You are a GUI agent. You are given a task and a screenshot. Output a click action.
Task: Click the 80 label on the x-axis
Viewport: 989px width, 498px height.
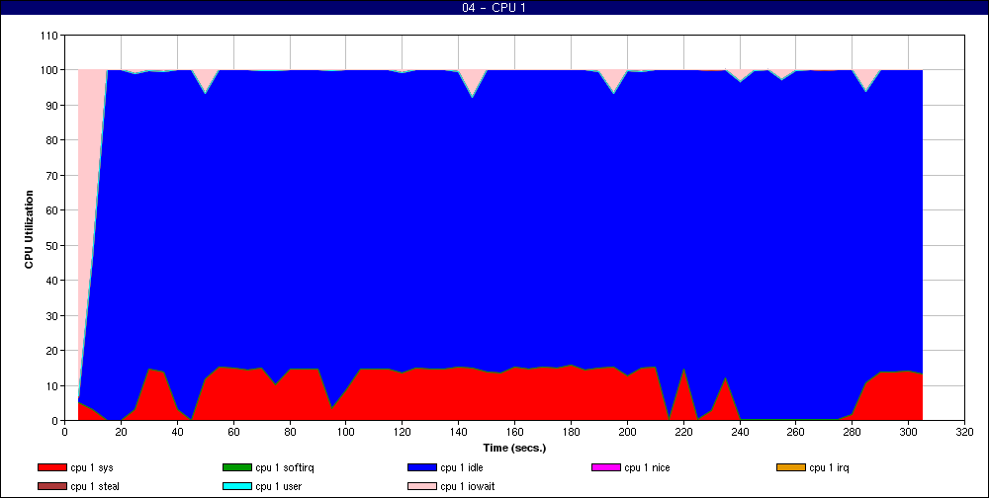(290, 432)
